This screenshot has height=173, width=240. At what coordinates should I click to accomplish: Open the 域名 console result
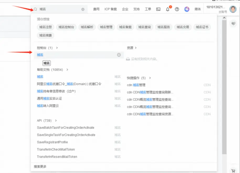pos(79,55)
